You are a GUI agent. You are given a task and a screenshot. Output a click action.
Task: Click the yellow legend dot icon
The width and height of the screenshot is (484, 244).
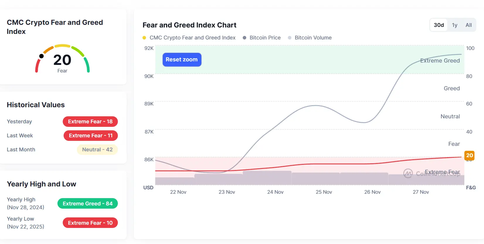coord(144,38)
